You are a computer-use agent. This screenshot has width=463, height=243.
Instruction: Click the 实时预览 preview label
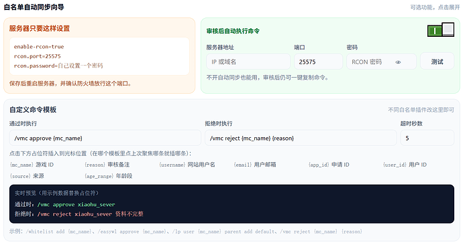coord(56,193)
